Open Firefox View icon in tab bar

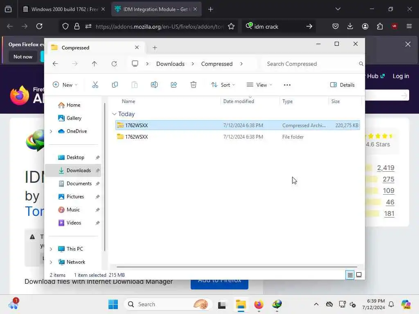point(8,9)
